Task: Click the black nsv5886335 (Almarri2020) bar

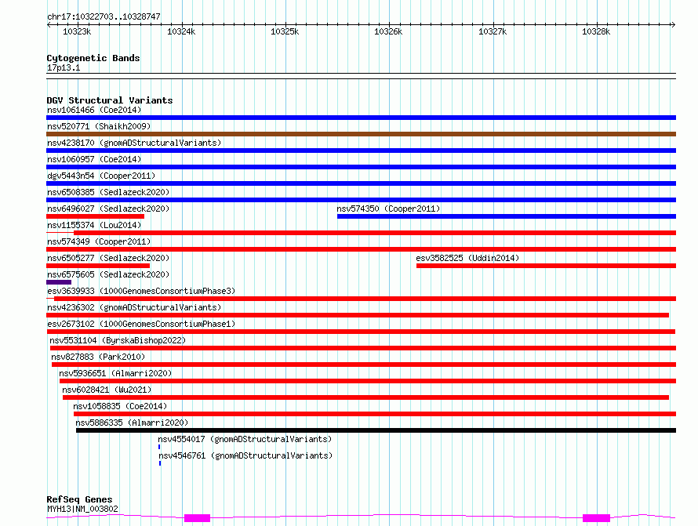Action: coord(376,430)
